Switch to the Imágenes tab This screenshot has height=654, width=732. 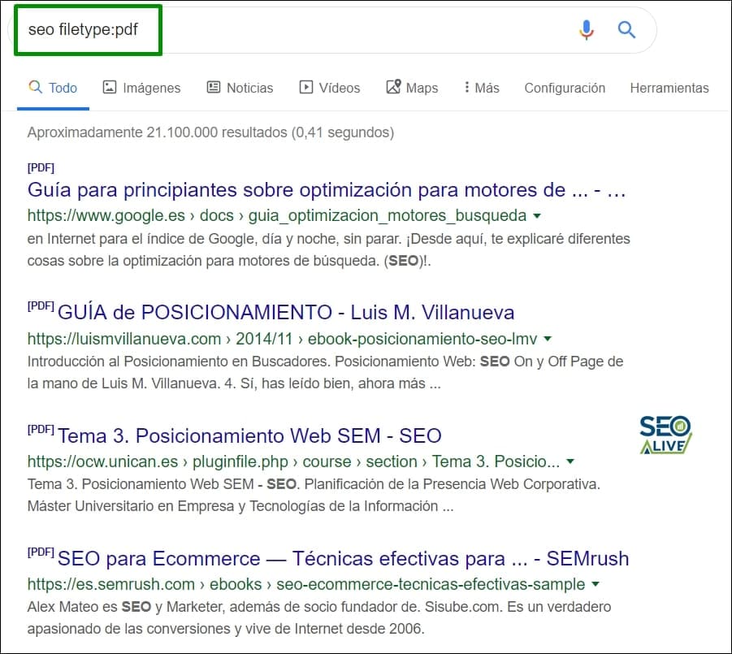click(141, 88)
